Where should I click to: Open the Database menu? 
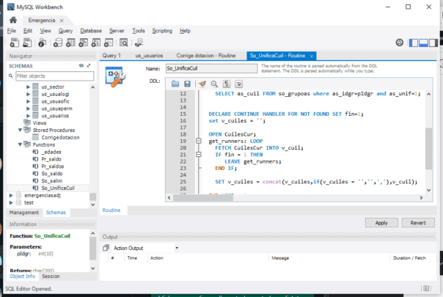click(90, 31)
